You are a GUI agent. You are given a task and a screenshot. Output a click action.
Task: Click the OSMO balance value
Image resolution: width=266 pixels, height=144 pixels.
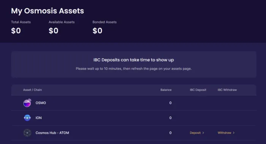tap(170, 103)
